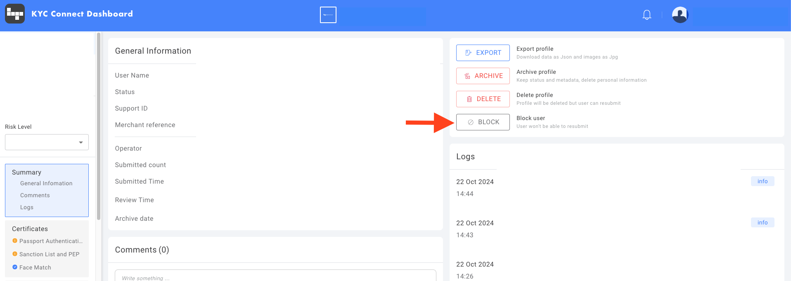
Task: Select the Summary section in sidebar
Action: point(26,172)
